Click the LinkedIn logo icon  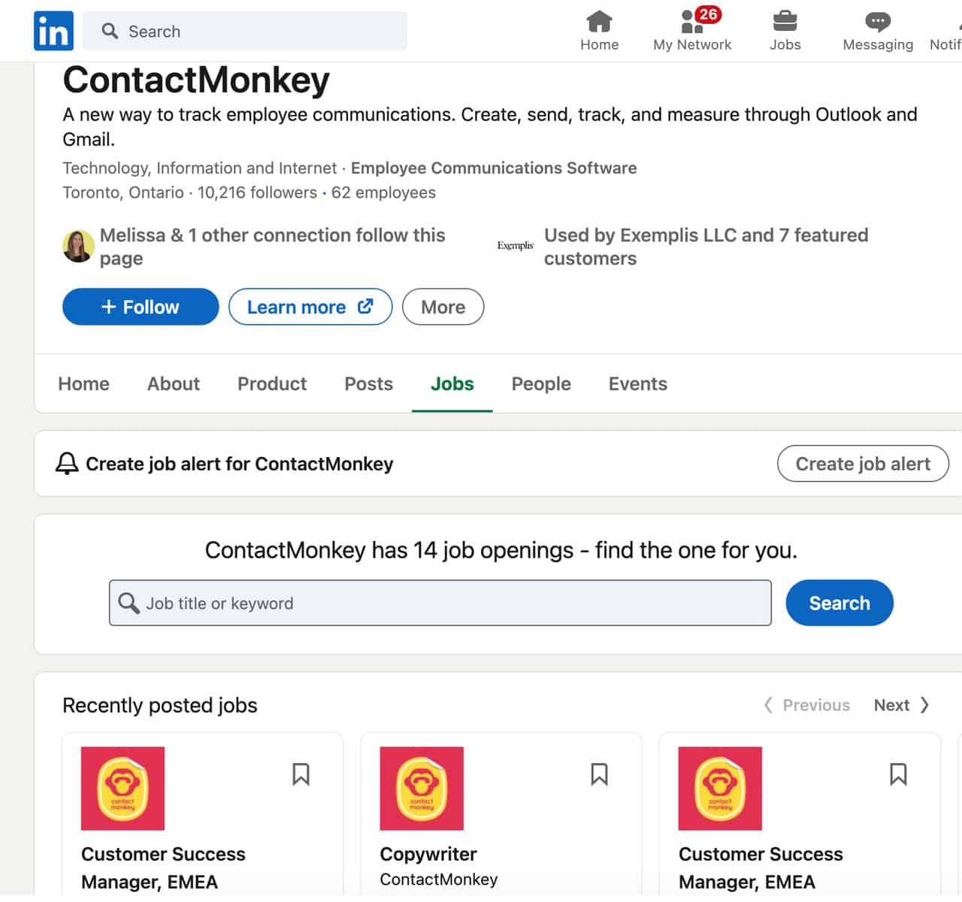pyautogui.click(x=53, y=31)
